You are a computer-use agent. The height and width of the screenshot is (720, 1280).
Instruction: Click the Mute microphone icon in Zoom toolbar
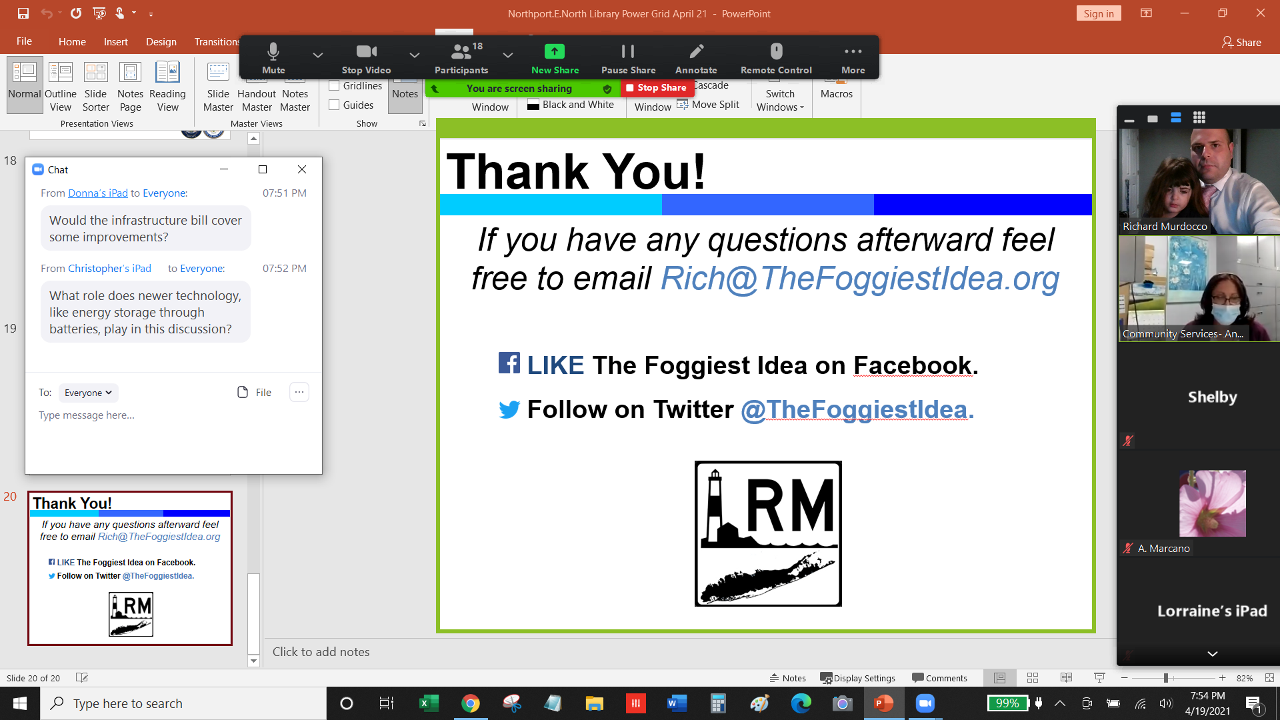[x=273, y=52]
